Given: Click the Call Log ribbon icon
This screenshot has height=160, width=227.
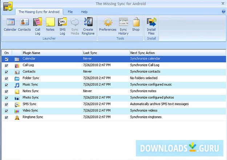Looking at the screenshot, I should 37,24.
